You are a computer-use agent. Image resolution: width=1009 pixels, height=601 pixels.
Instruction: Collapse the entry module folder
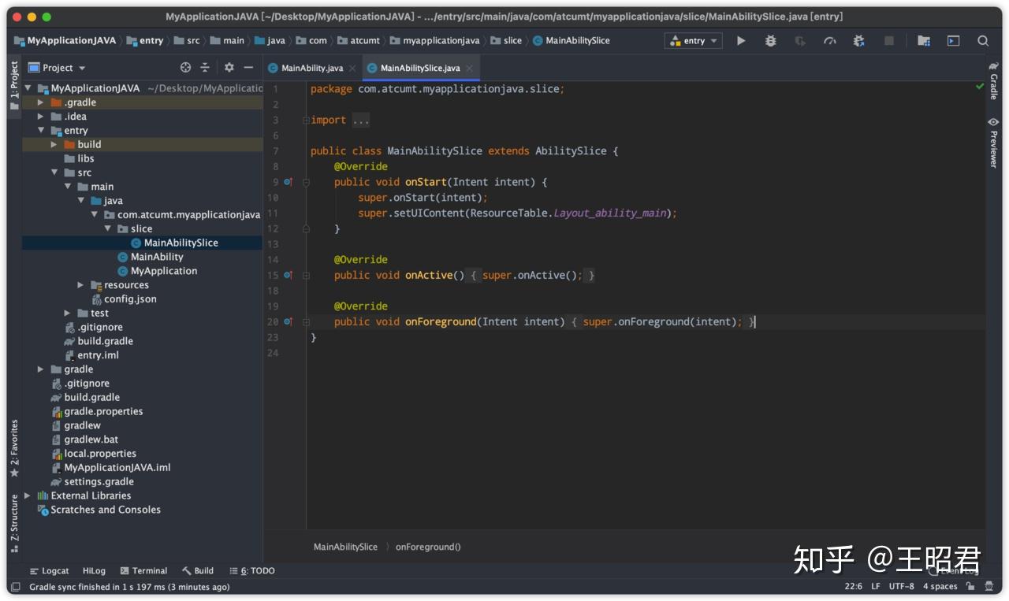[x=41, y=131]
